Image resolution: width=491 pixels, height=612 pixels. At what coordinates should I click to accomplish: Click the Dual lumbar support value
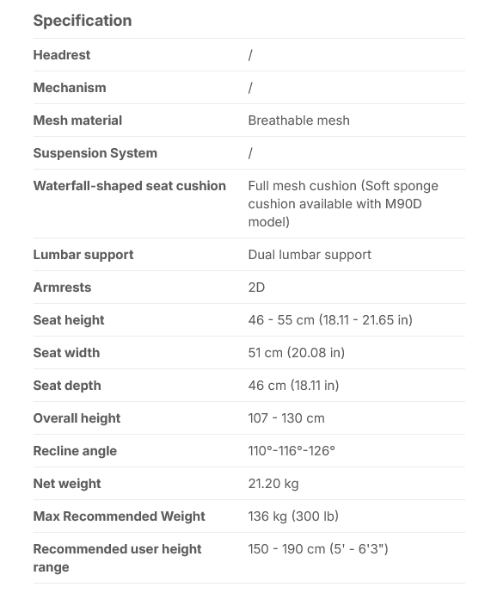[x=310, y=255]
